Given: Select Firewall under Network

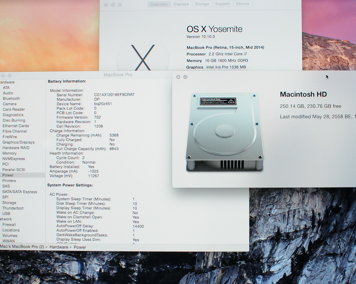Looking at the screenshot, I should click(9, 225).
